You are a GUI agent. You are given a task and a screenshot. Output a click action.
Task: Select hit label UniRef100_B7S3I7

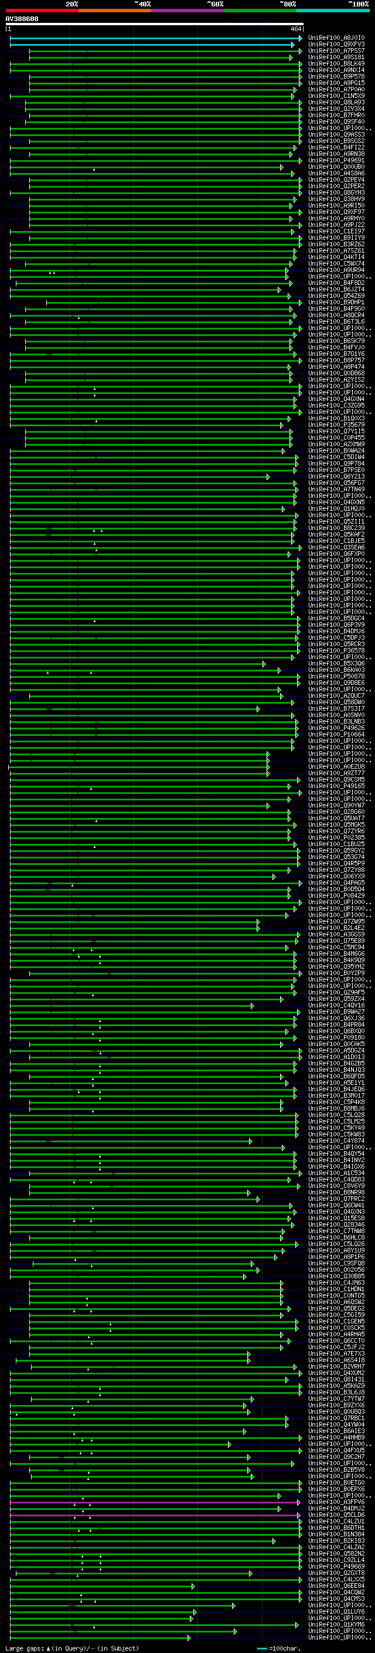click(336, 708)
